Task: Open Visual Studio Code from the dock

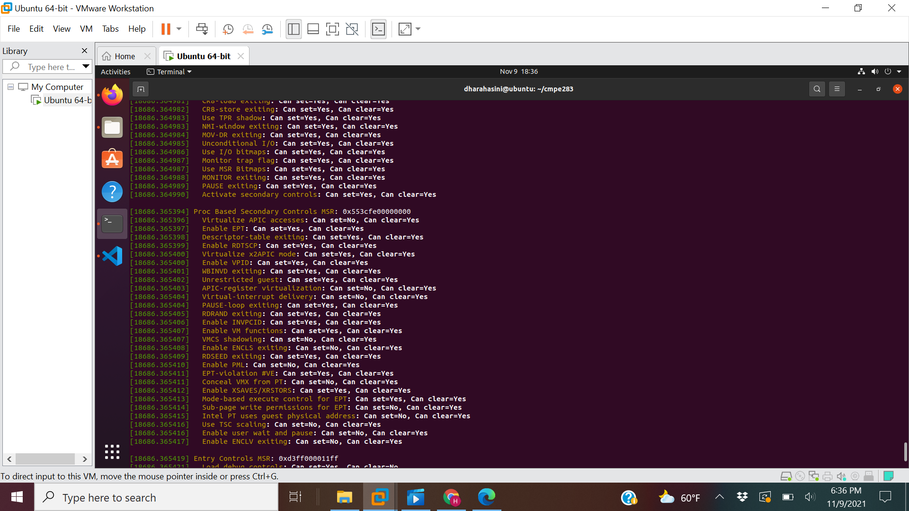Action: pos(112,256)
